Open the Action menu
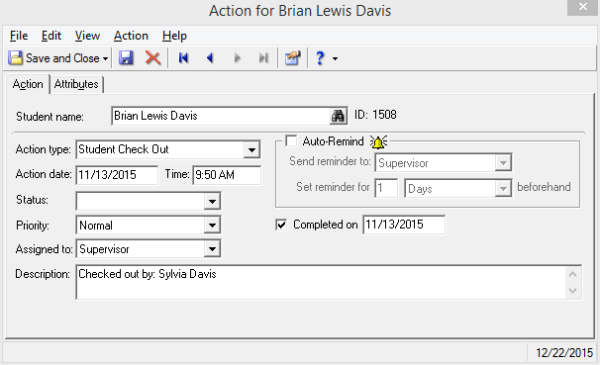Screen dimensions: 600x365 [x=131, y=36]
